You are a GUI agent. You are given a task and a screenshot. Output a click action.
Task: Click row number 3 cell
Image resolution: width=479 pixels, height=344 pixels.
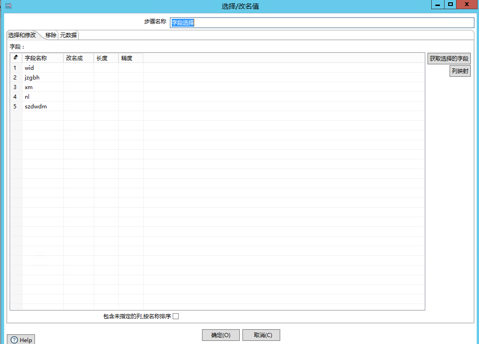click(16, 87)
